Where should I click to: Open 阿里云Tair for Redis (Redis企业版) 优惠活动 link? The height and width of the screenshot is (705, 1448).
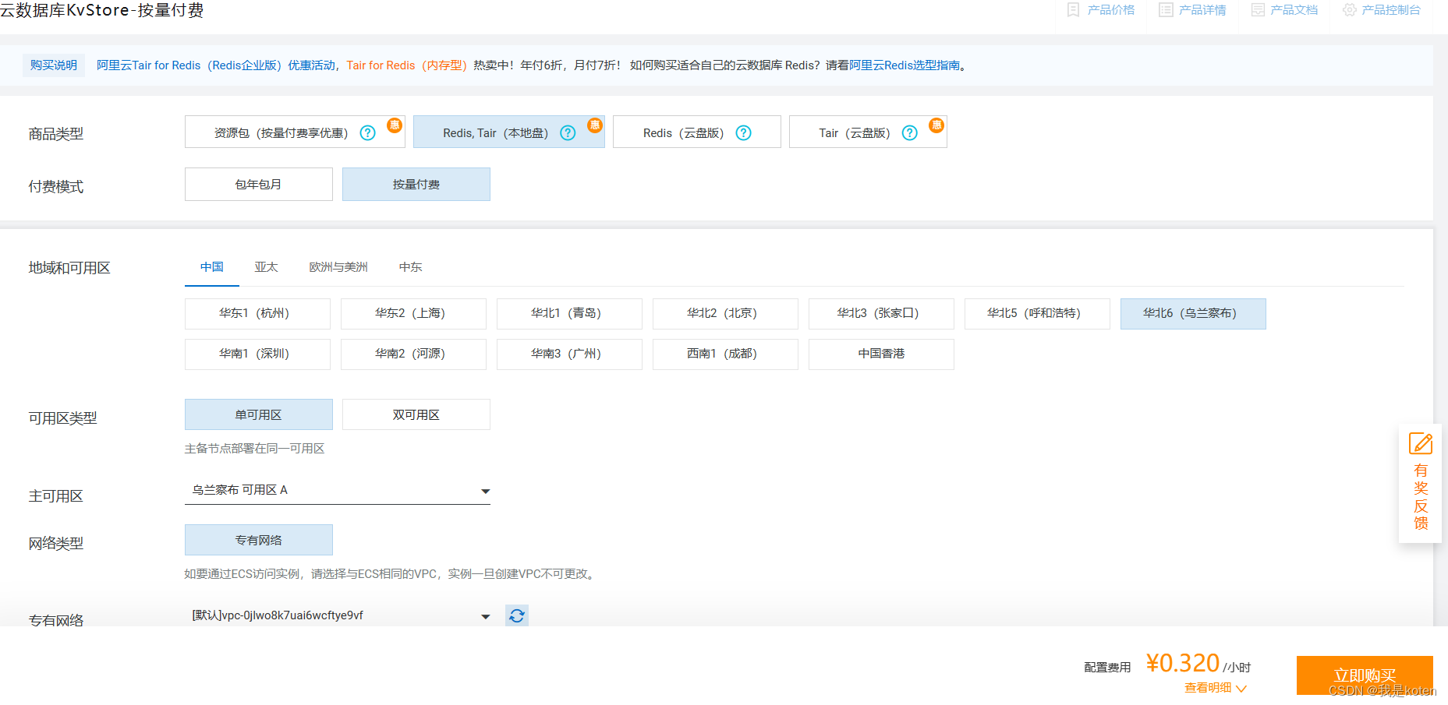click(x=217, y=65)
